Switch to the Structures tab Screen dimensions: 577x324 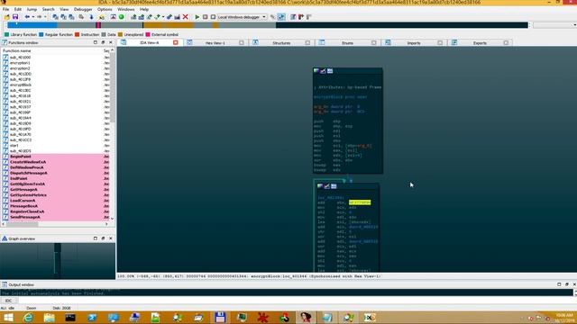[281, 42]
